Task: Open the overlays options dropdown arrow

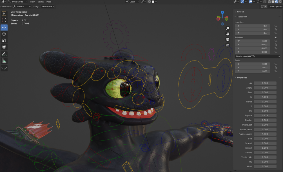Action: coord(254,2)
